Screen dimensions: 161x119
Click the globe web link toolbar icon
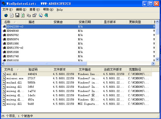pyautogui.click(x=6, y=15)
